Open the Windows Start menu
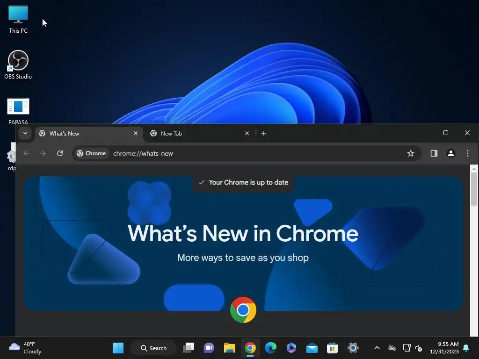479x359 pixels. click(x=118, y=348)
